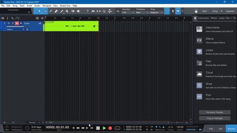
Task: Toggle the metronome click icon
Action: [x=164, y=127]
